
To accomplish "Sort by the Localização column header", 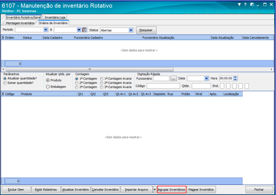I will click(232, 94).
